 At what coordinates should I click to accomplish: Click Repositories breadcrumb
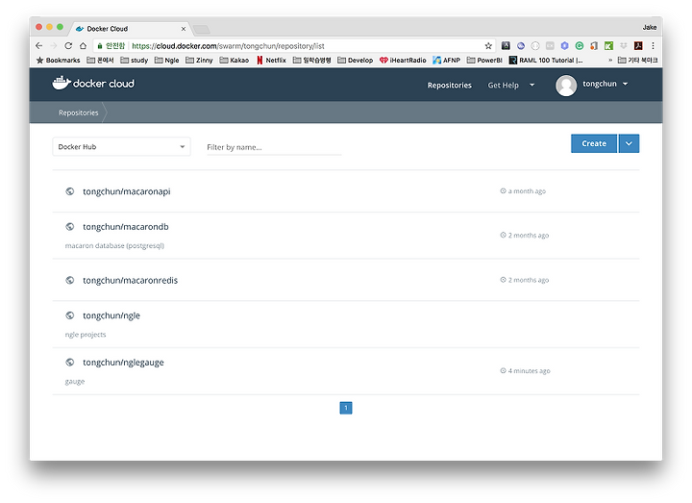[79, 113]
